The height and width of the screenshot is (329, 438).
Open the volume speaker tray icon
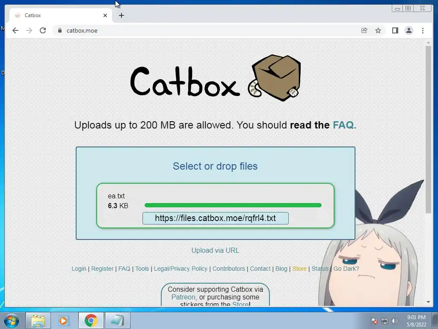pos(394,321)
